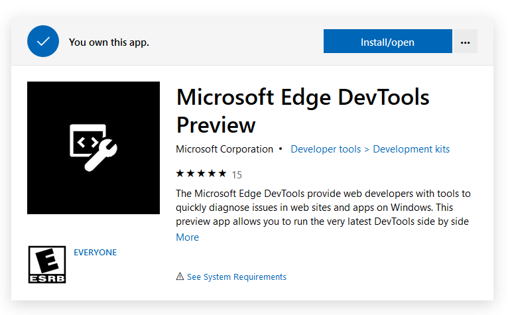Image resolution: width=508 pixels, height=315 pixels.
Task: Click the app description paragraph
Action: [323, 208]
